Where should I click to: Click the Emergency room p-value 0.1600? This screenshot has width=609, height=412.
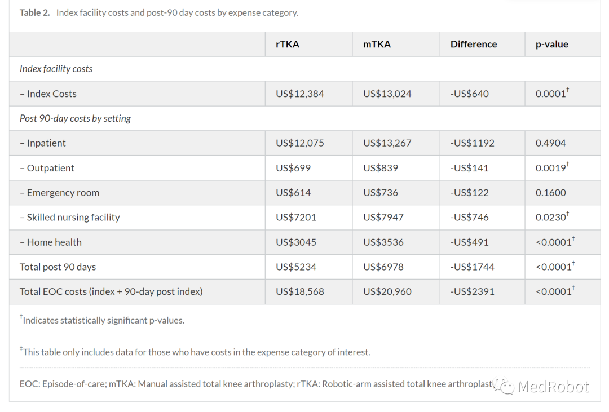point(551,193)
